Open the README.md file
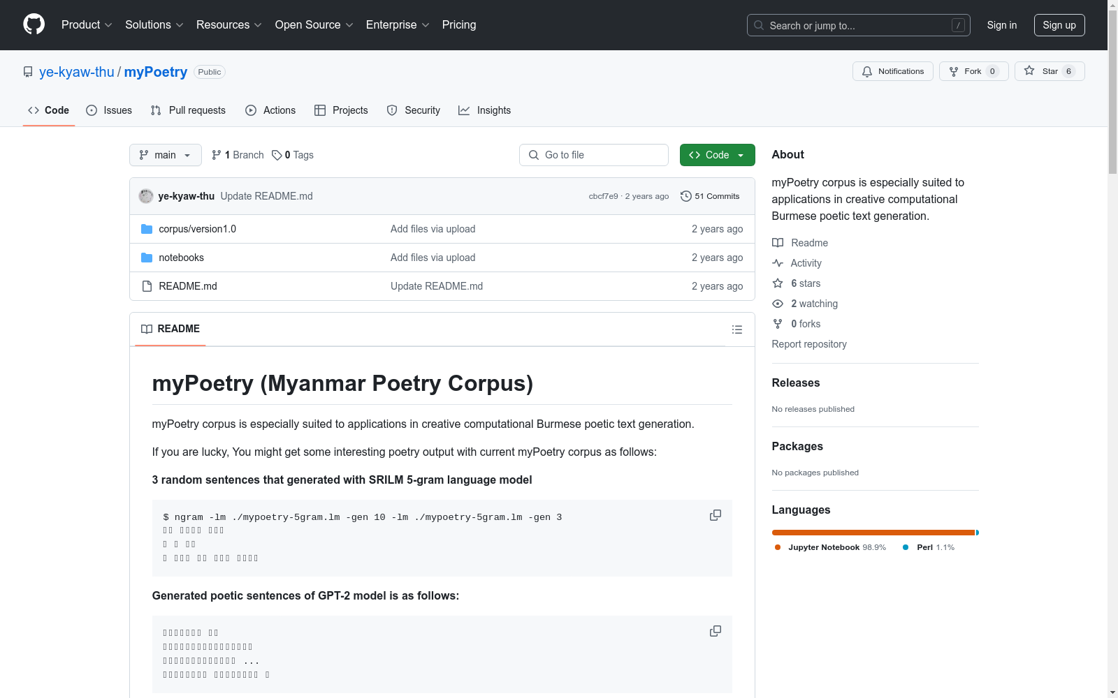The image size is (1118, 698). click(187, 286)
